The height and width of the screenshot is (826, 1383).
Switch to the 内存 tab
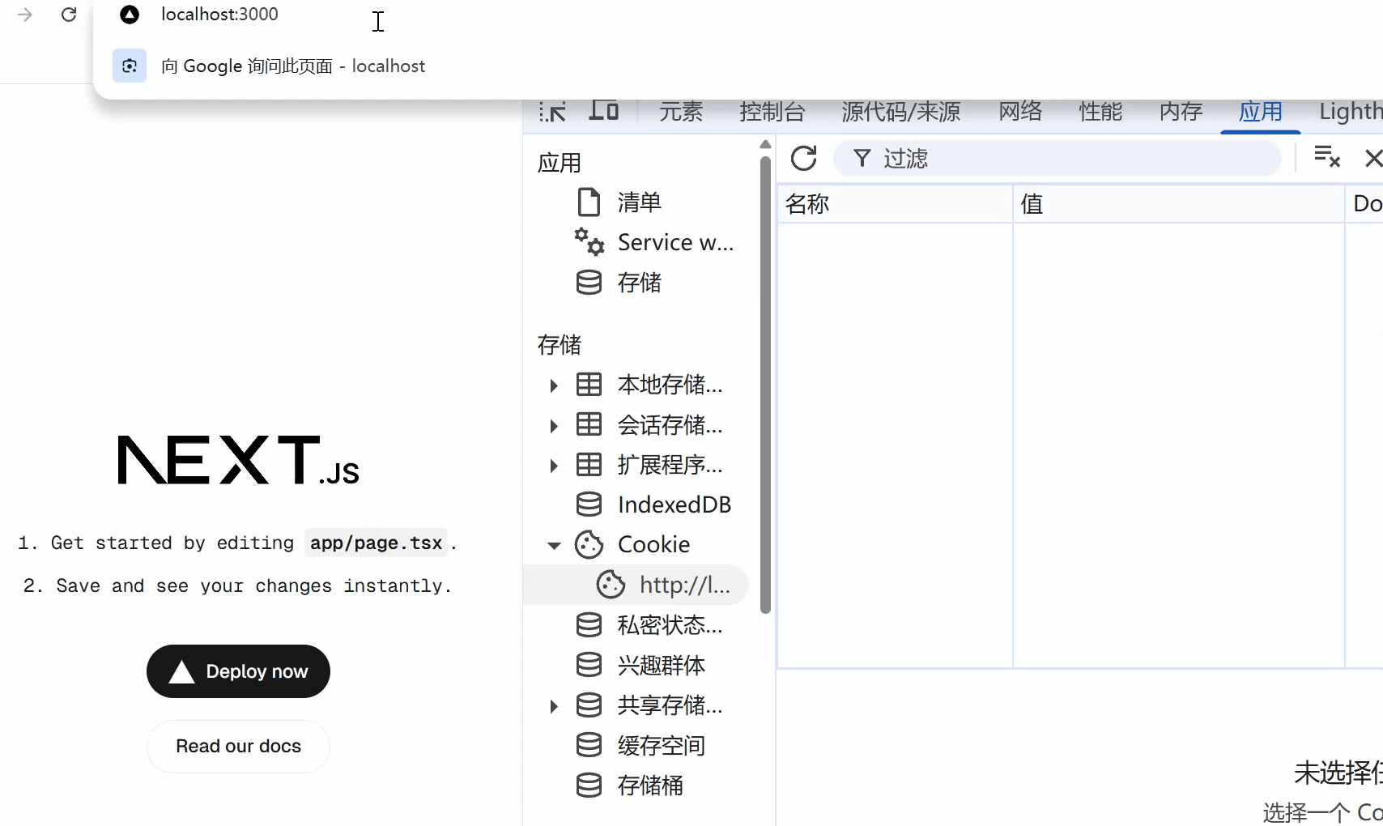coord(1181,112)
